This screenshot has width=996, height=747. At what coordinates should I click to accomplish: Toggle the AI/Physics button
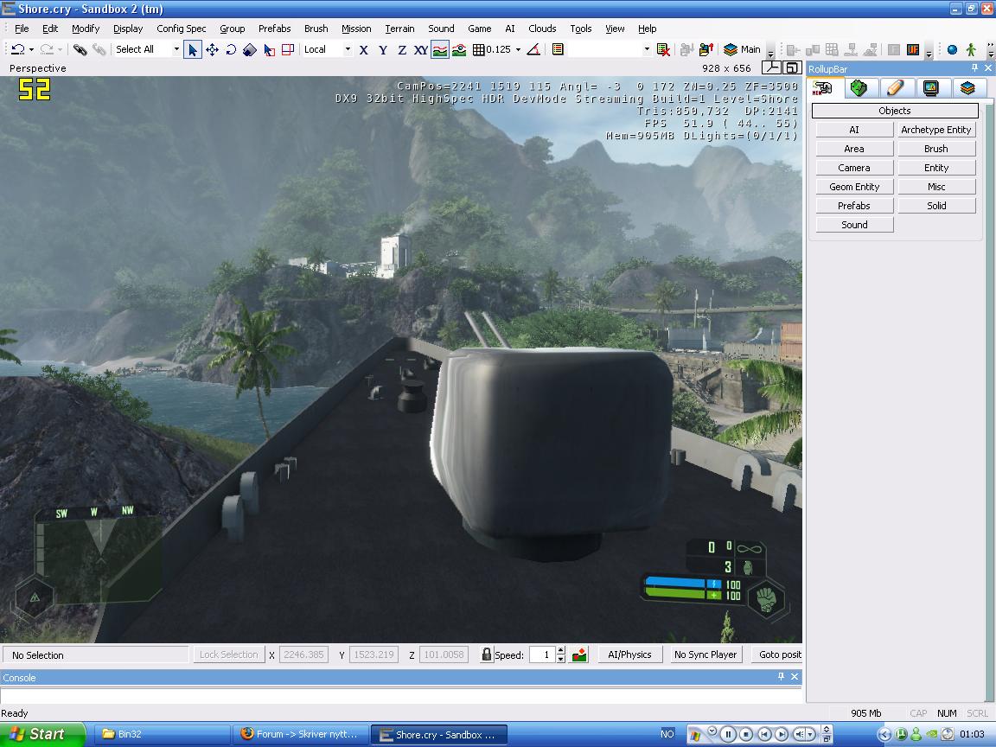pyautogui.click(x=629, y=654)
